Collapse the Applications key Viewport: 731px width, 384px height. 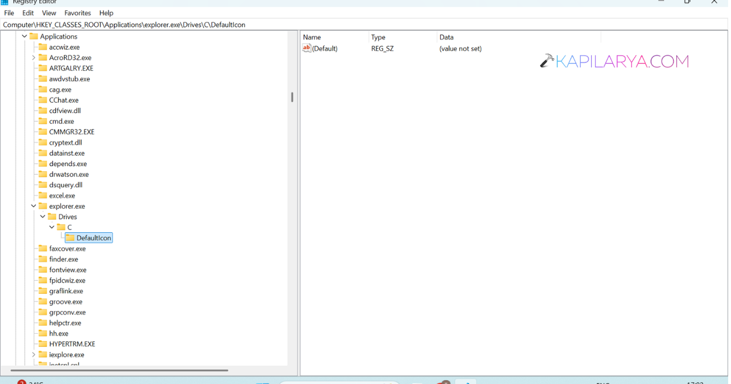[x=25, y=37]
